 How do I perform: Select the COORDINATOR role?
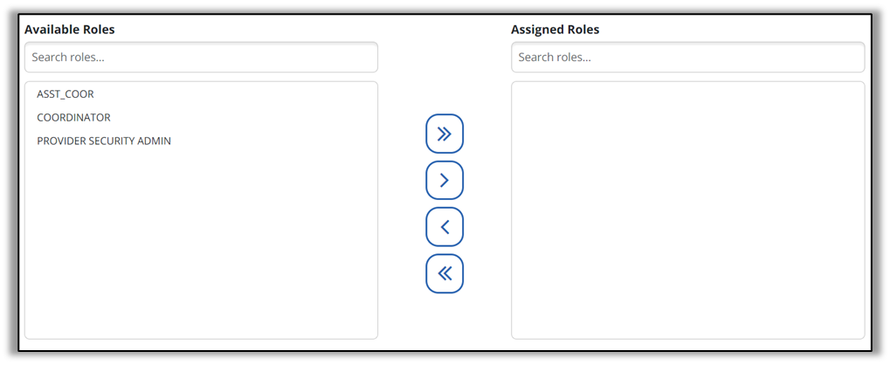pos(73,118)
